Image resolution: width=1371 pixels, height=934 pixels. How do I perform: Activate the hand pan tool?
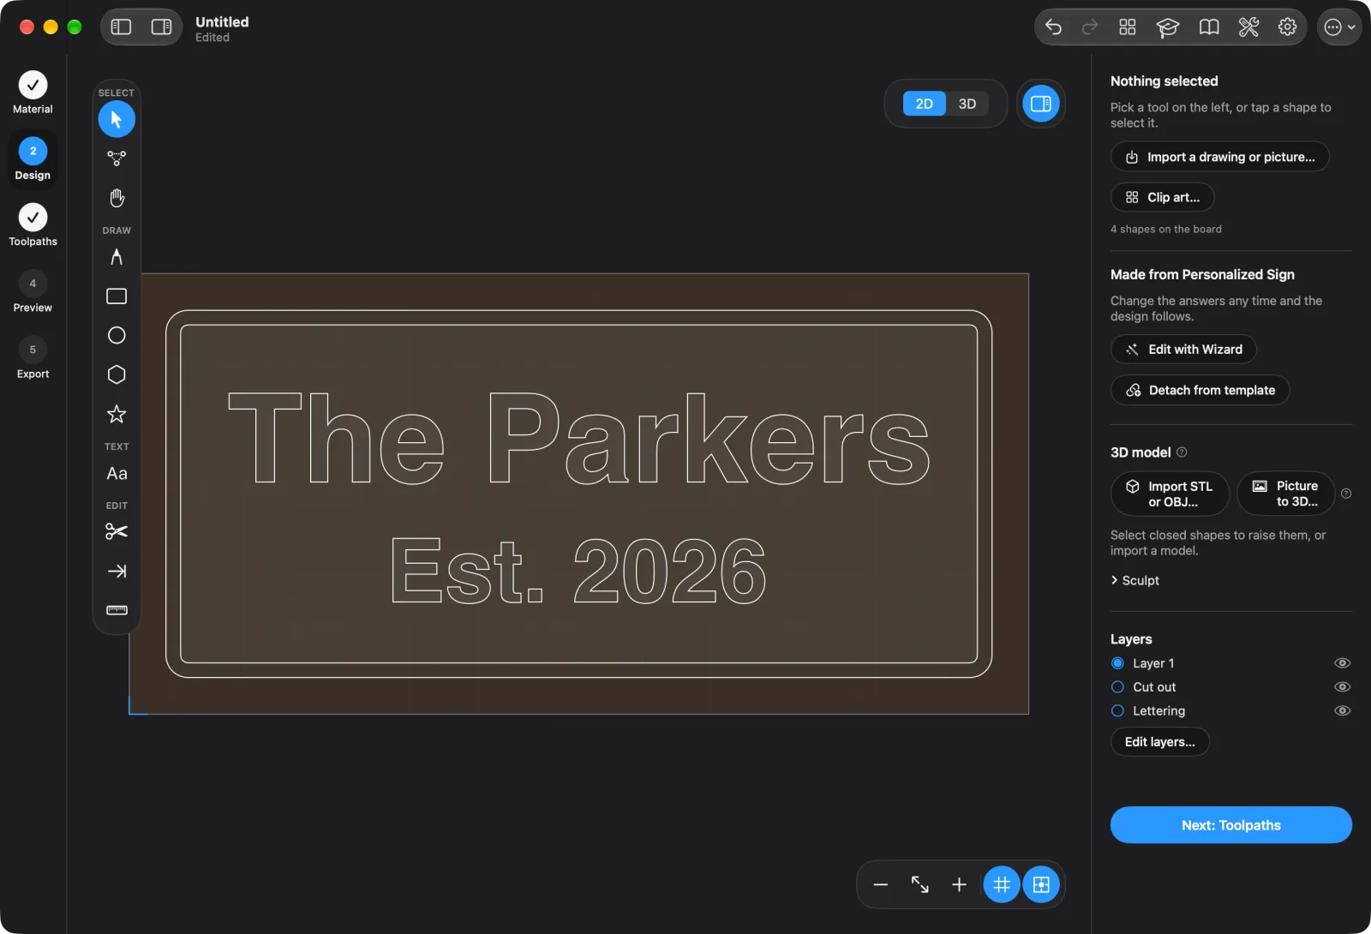[117, 198]
